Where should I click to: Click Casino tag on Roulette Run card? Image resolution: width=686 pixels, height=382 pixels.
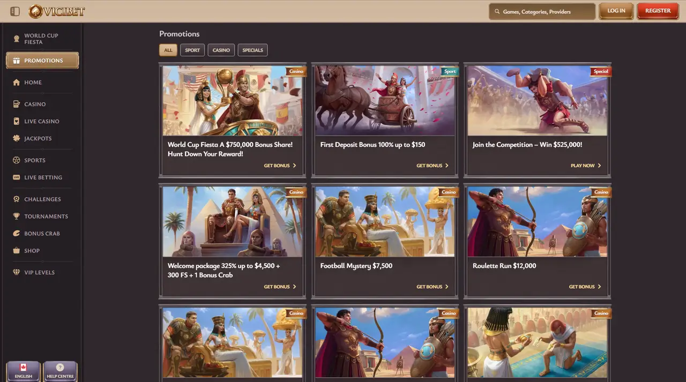click(601, 192)
